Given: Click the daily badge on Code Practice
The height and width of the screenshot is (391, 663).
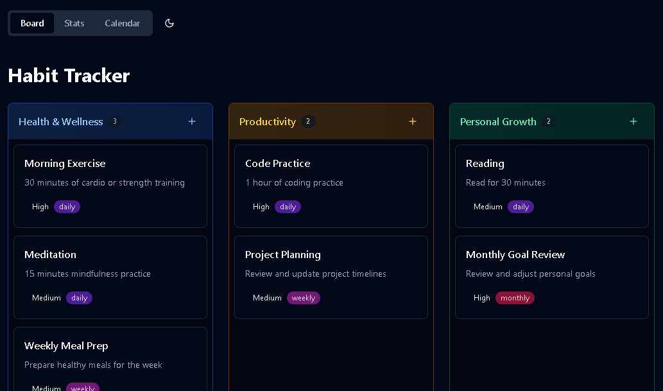Looking at the screenshot, I should click(x=288, y=207).
